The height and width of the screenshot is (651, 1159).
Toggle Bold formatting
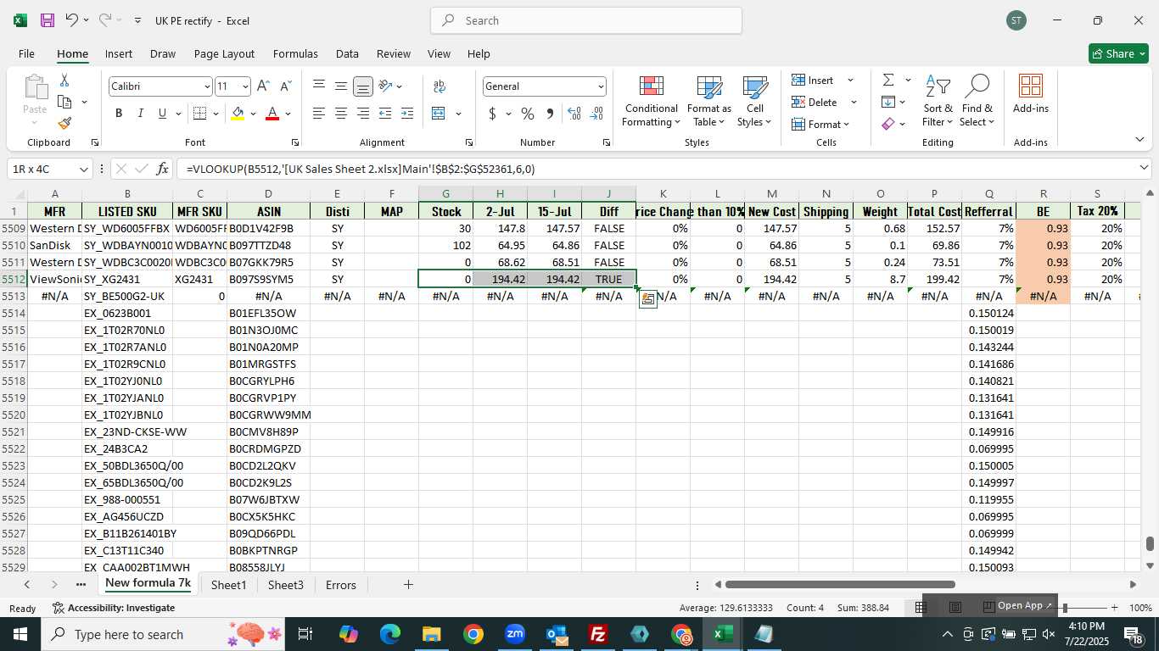(x=119, y=114)
